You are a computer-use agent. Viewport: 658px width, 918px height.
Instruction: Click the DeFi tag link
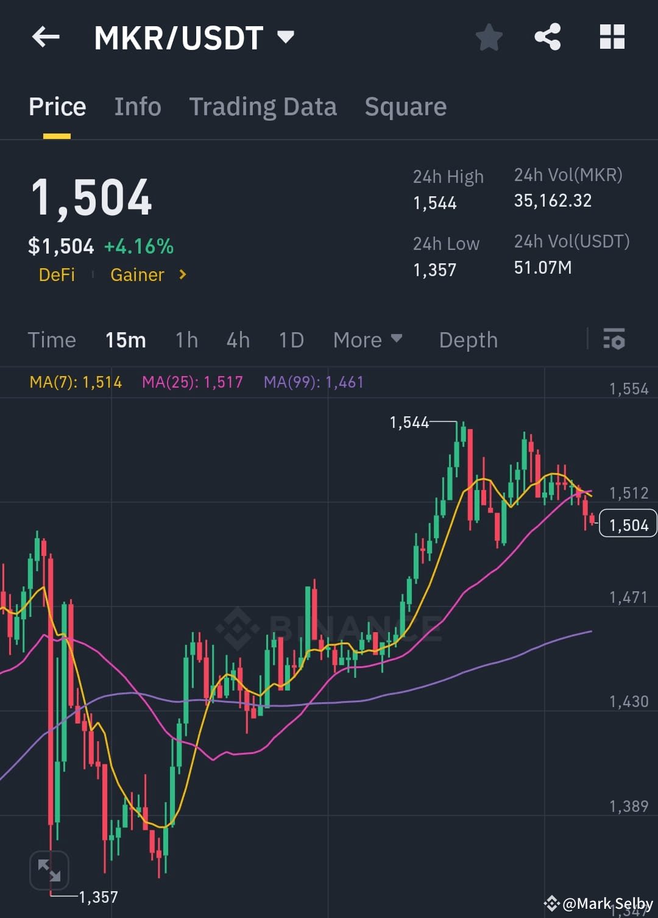(x=57, y=275)
